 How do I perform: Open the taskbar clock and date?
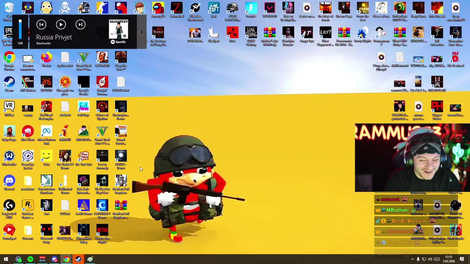(x=449, y=259)
